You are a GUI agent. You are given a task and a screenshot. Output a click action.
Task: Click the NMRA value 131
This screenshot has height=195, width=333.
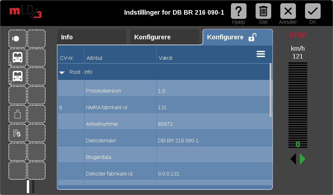[x=162, y=107]
